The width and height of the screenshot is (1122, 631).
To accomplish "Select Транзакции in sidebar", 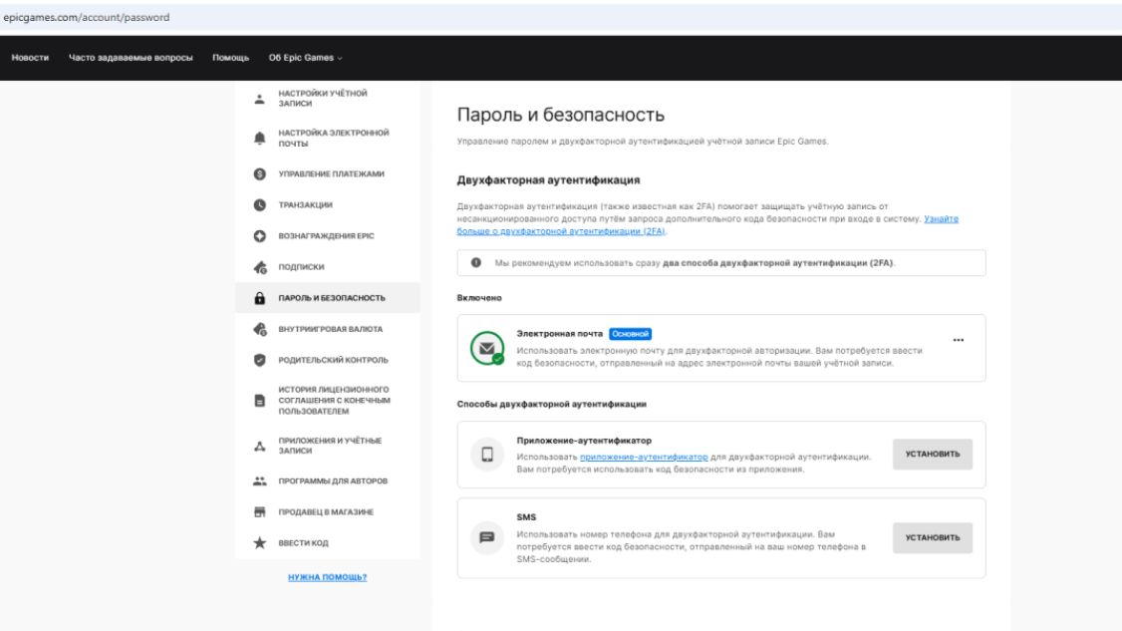I will [328, 204].
